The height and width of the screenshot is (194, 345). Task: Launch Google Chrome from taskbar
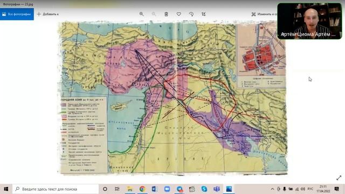pyautogui.click(x=142, y=189)
